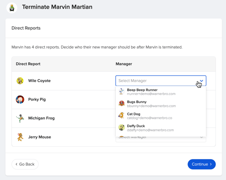Click Wile Coyote's avatar icon
The image size is (226, 180).
click(20, 81)
